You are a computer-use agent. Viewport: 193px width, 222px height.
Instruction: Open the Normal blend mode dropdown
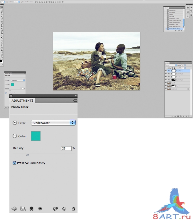(171, 65)
